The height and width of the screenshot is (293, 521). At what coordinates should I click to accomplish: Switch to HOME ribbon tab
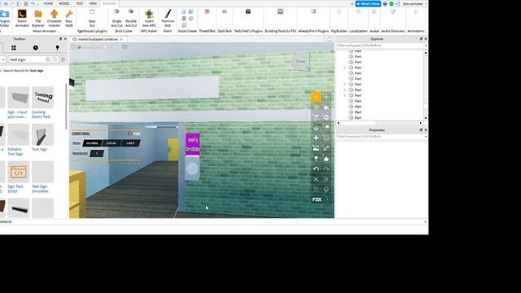click(x=48, y=3)
